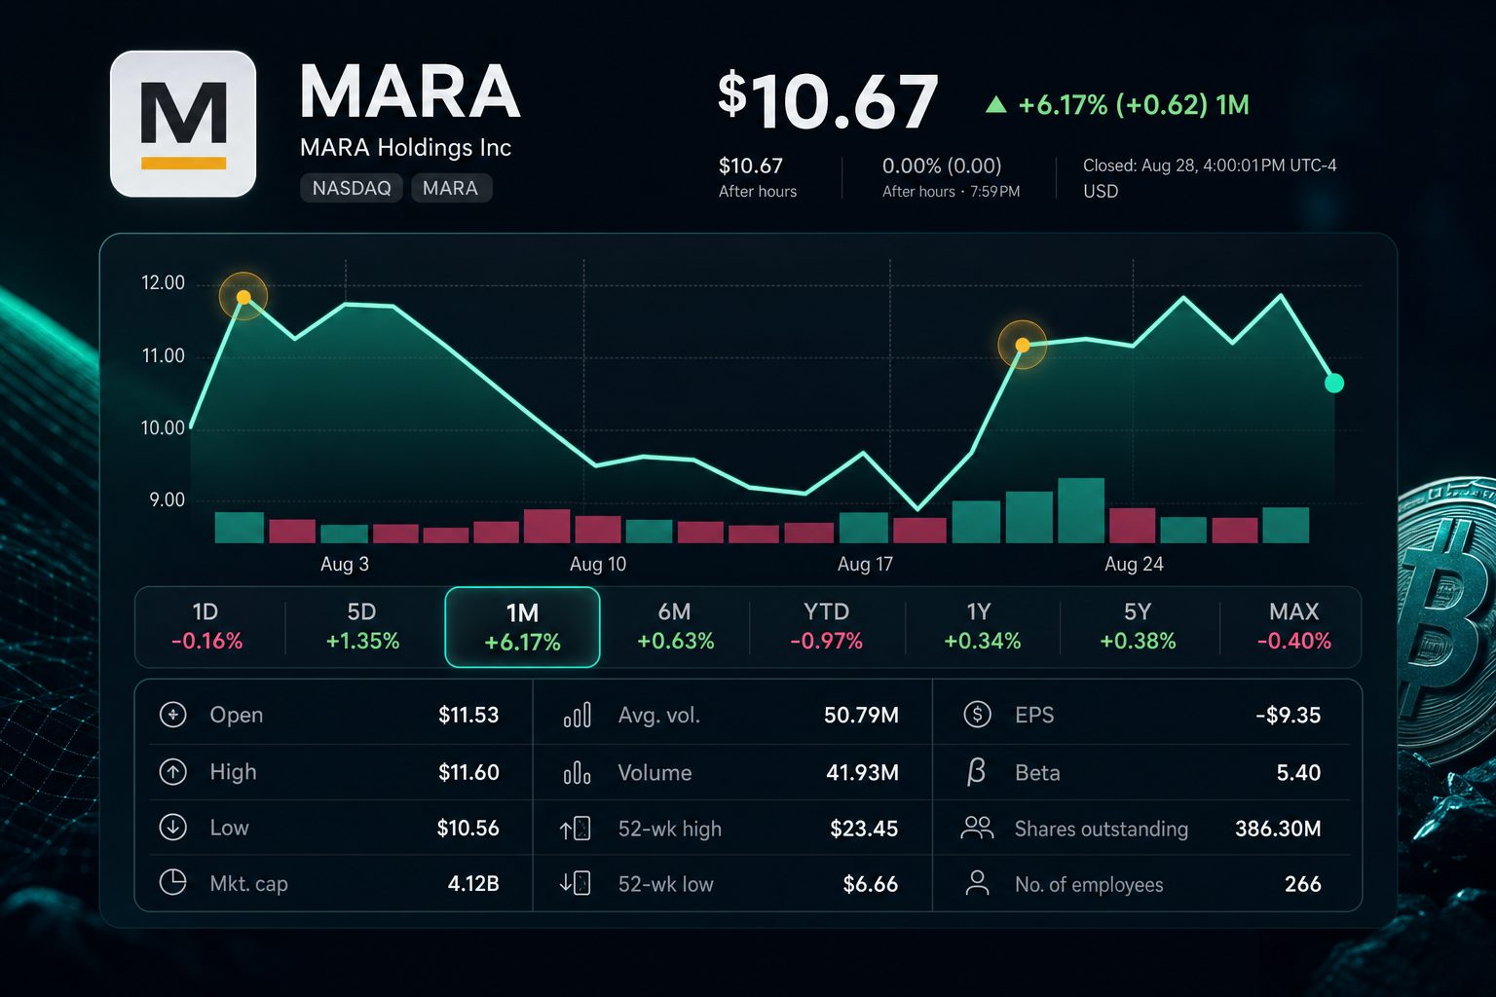Click the Beta value 5.40
The height and width of the screenshot is (997, 1496).
coord(1298,772)
